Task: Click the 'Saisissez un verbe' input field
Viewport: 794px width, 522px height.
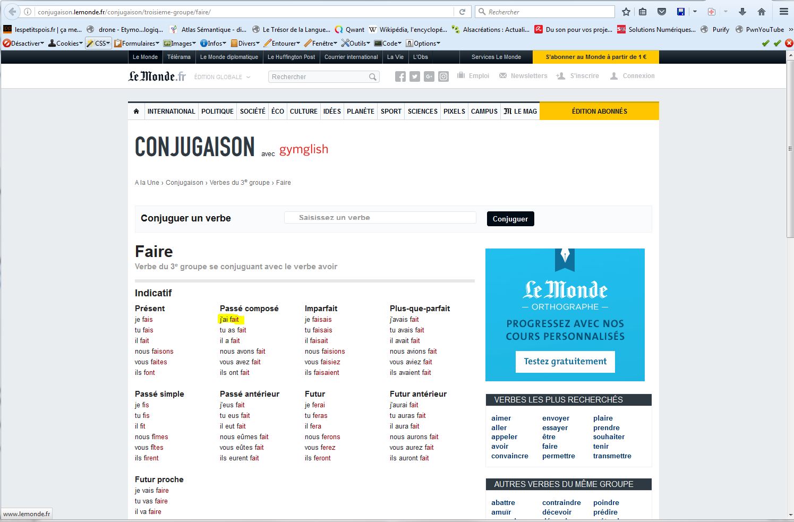Action: click(x=380, y=218)
